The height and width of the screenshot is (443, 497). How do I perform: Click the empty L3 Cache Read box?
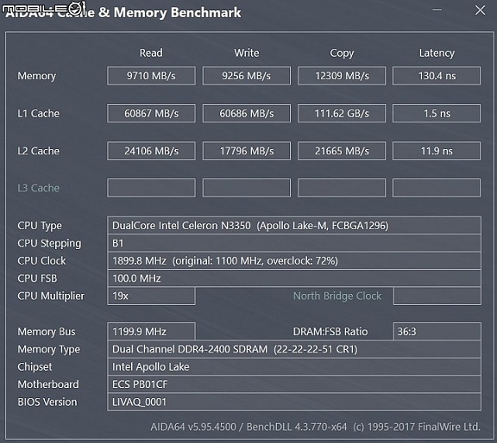[x=151, y=188]
